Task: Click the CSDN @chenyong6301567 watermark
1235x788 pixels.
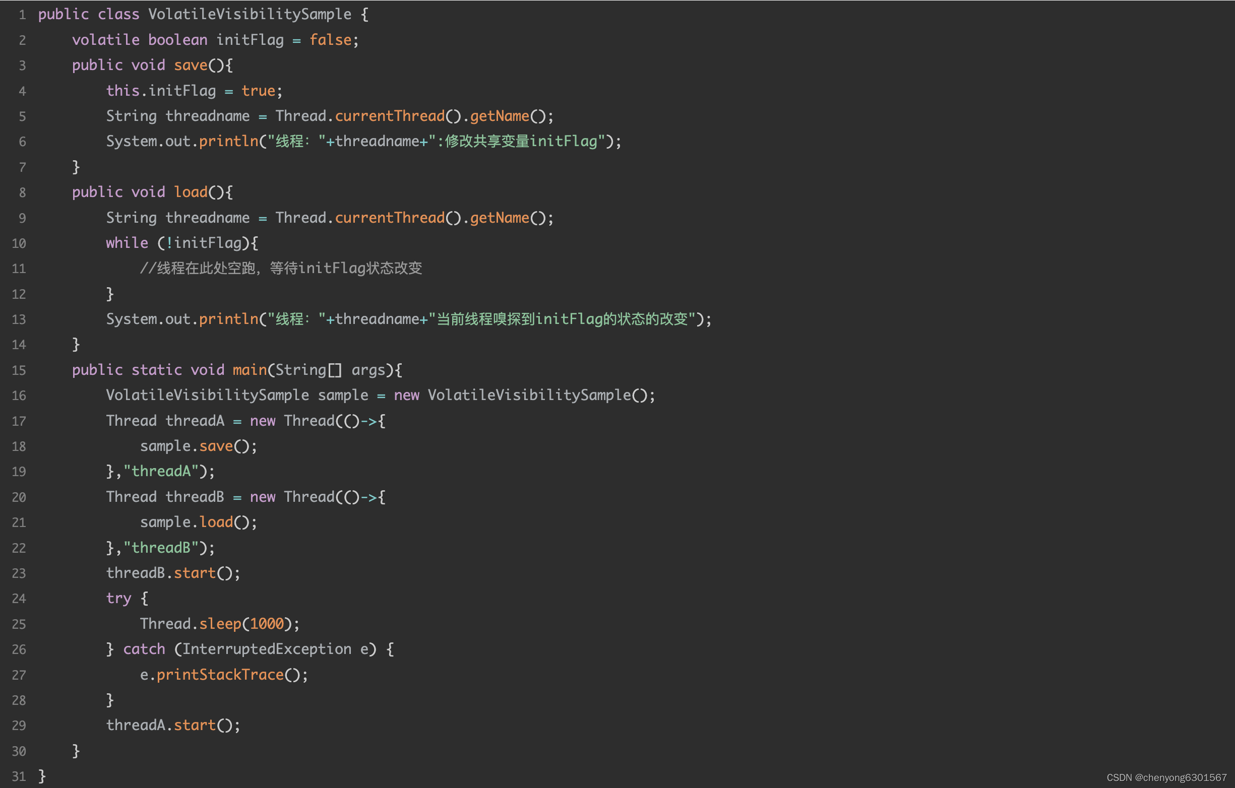Action: (1166, 777)
